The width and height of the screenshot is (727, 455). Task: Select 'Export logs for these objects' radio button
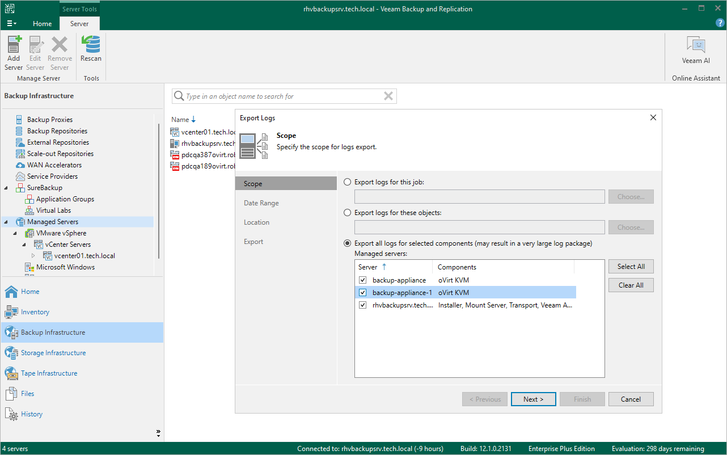coord(348,213)
